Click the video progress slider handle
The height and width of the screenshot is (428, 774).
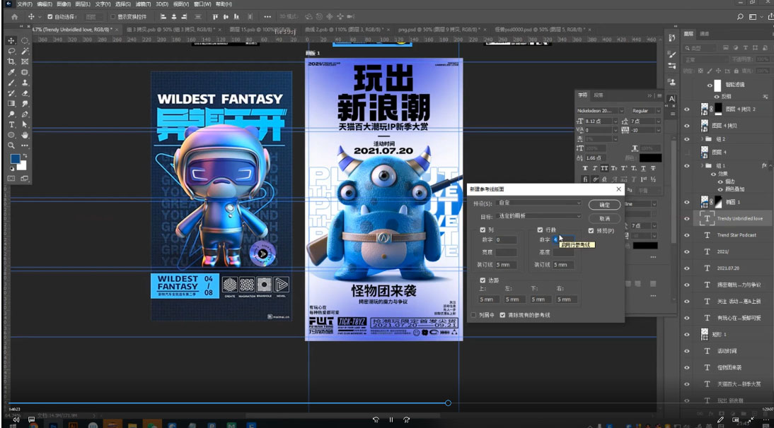coord(448,403)
